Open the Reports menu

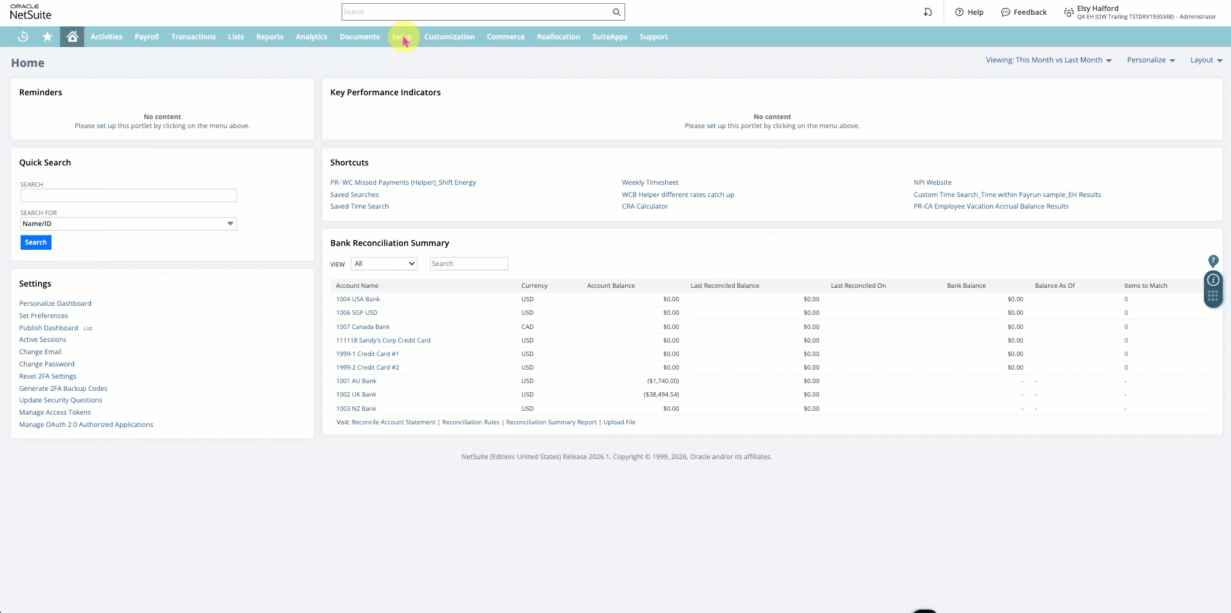pyautogui.click(x=269, y=37)
